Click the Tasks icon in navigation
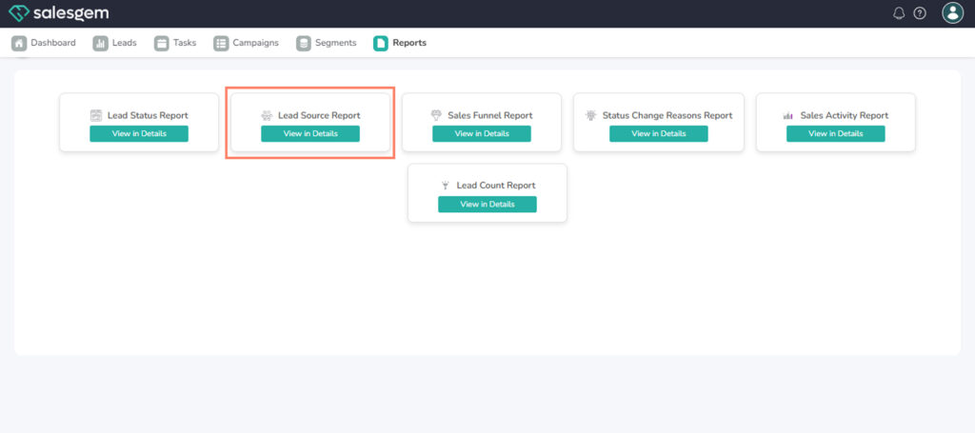 coord(162,43)
